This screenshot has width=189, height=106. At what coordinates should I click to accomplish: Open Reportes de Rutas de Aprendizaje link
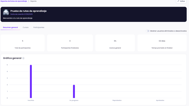tap(14, 1)
